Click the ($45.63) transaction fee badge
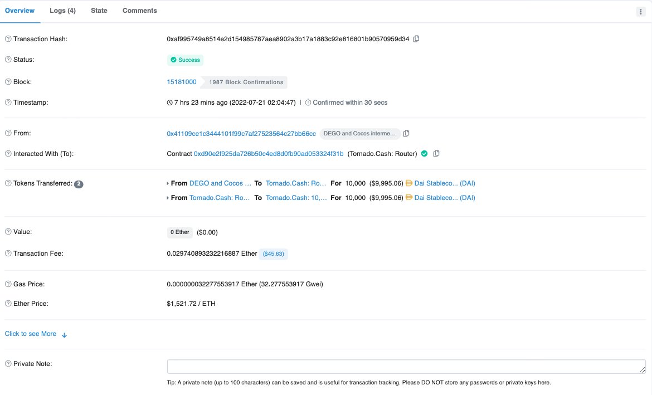 (273, 253)
